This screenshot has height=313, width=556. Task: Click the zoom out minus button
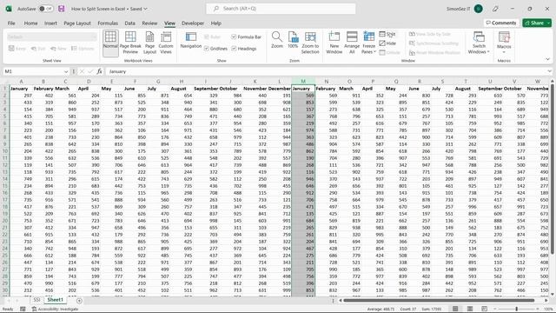tap(496, 309)
